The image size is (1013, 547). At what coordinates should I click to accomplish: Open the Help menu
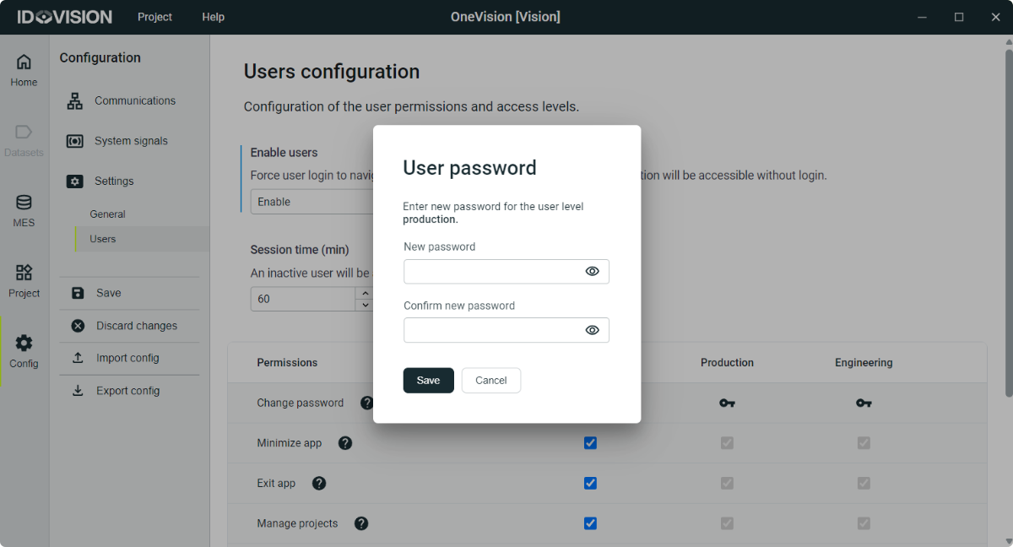click(x=213, y=17)
